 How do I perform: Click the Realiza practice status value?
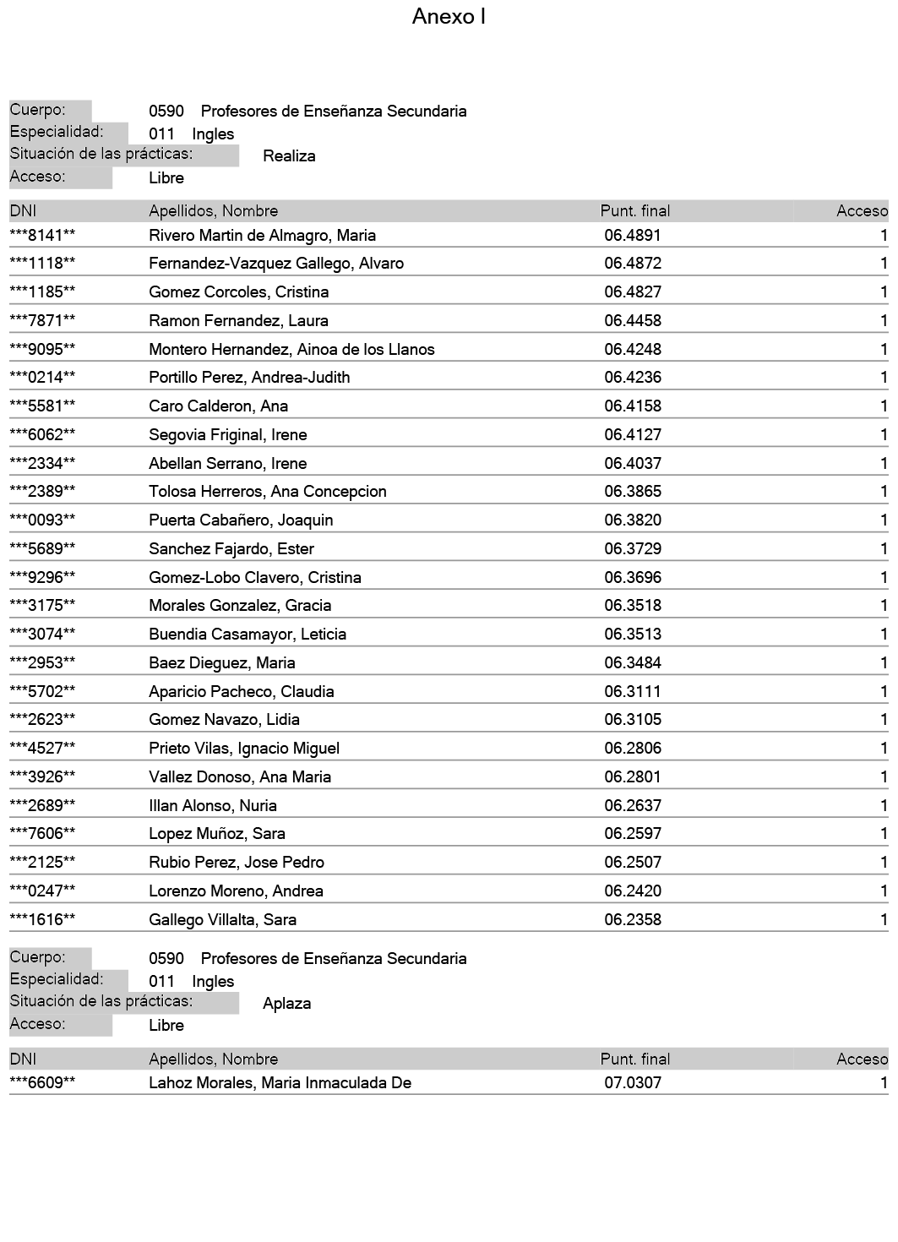(289, 155)
